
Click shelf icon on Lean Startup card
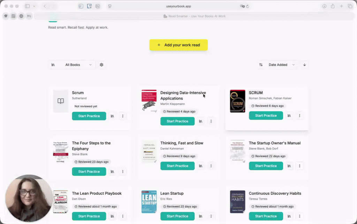tap(200, 216)
